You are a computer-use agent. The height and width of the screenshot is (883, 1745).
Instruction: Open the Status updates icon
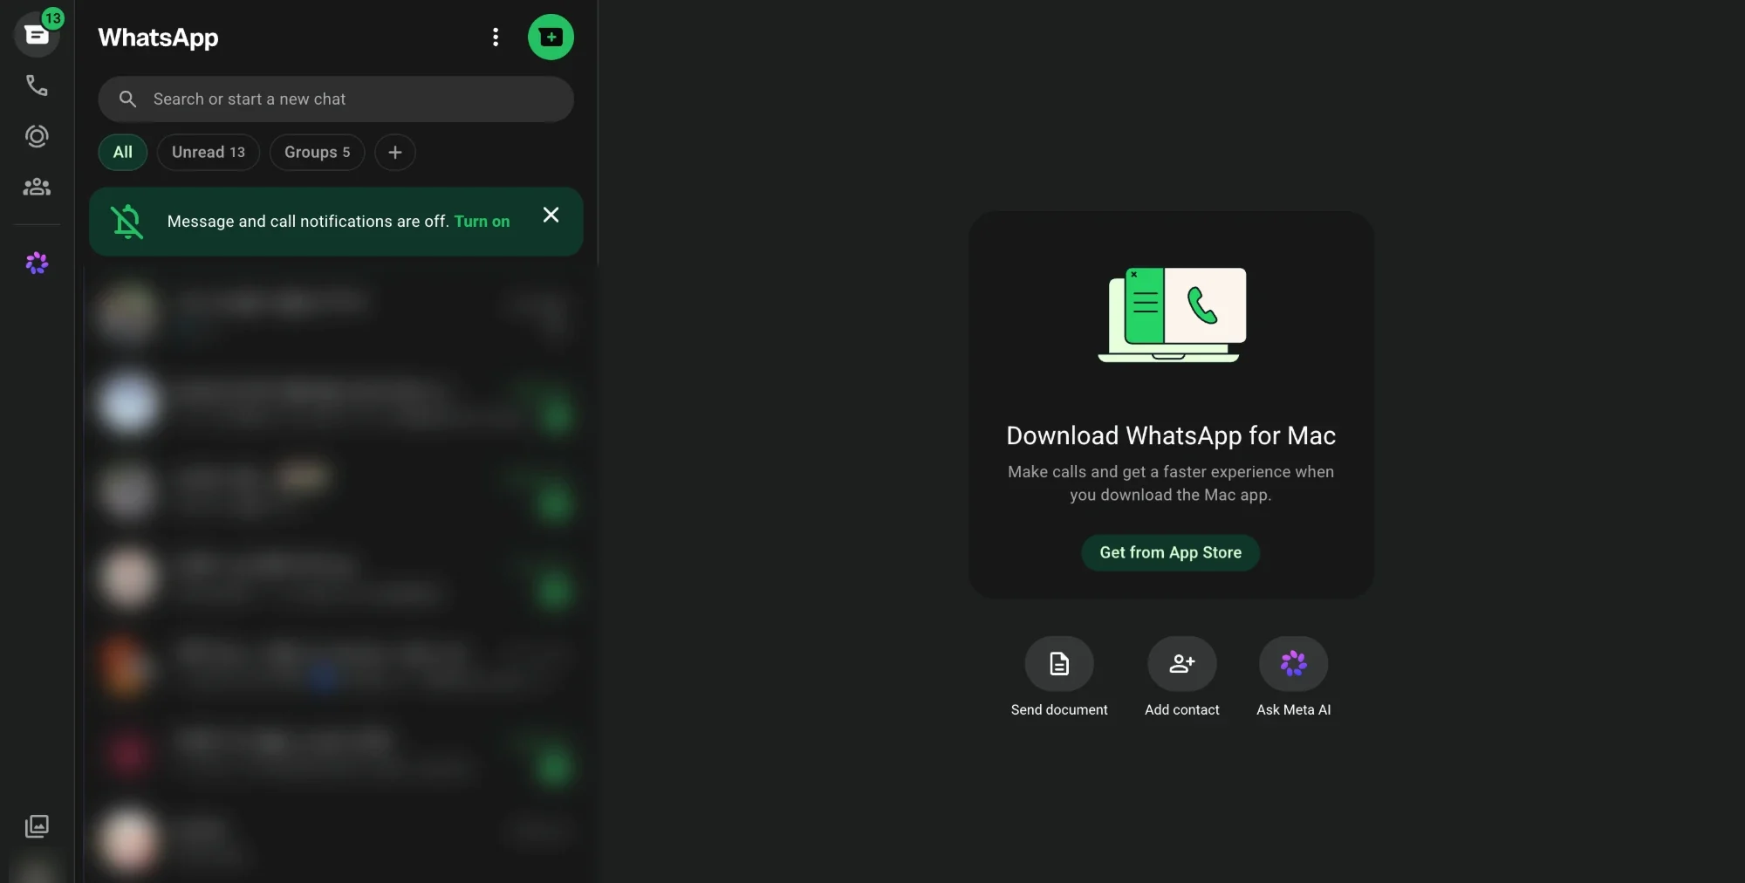tap(37, 136)
